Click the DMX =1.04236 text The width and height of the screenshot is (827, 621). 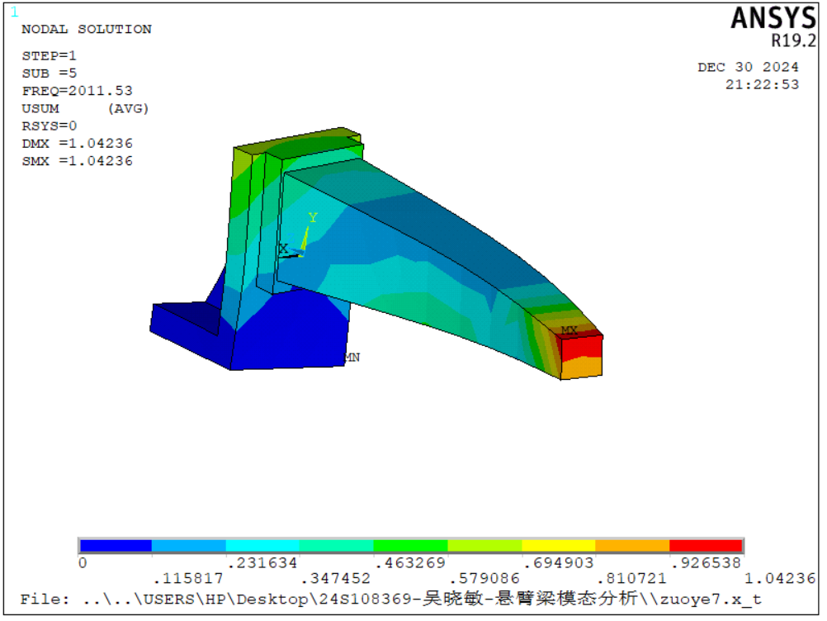pos(77,144)
